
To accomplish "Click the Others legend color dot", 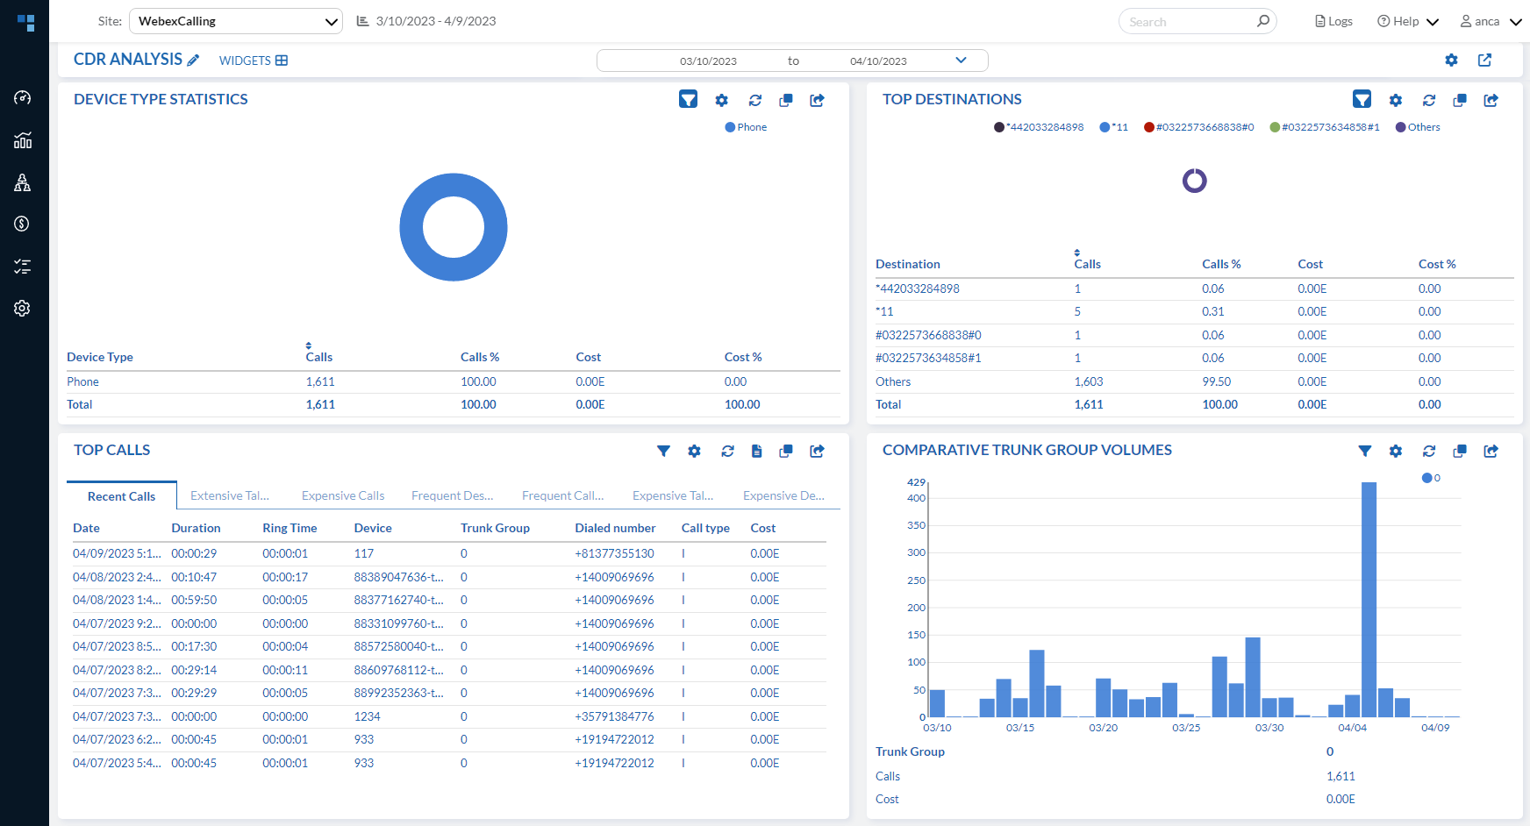I will tap(1400, 127).
